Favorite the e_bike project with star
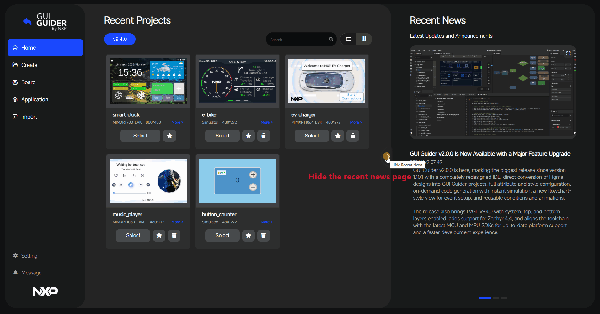This screenshot has height=314, width=600. pos(249,136)
